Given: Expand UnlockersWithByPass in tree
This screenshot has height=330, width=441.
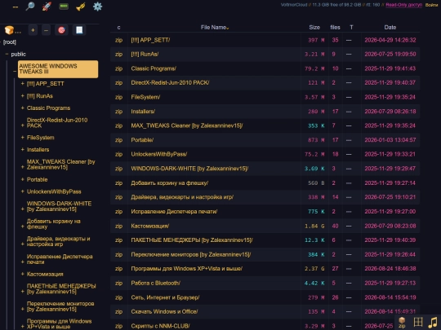Looking at the screenshot, I should click(x=23, y=191).
